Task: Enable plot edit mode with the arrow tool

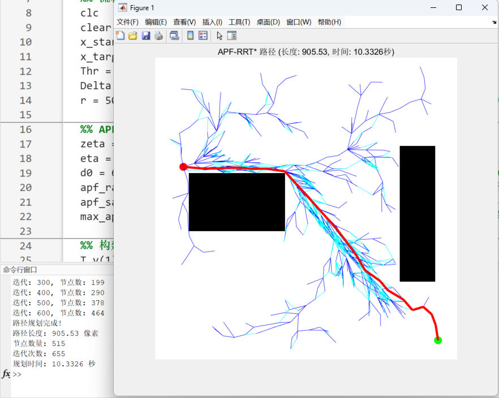Action: [x=220, y=35]
